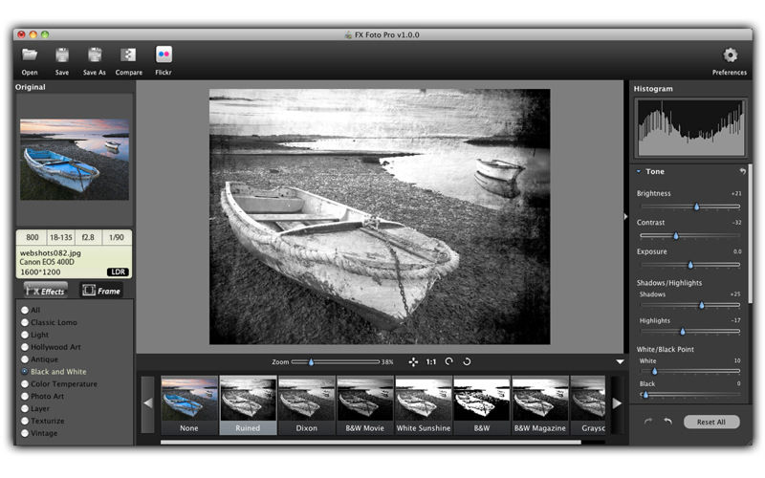This screenshot has width=765, height=478.
Task: Choose the Light effects category
Action: 25,335
